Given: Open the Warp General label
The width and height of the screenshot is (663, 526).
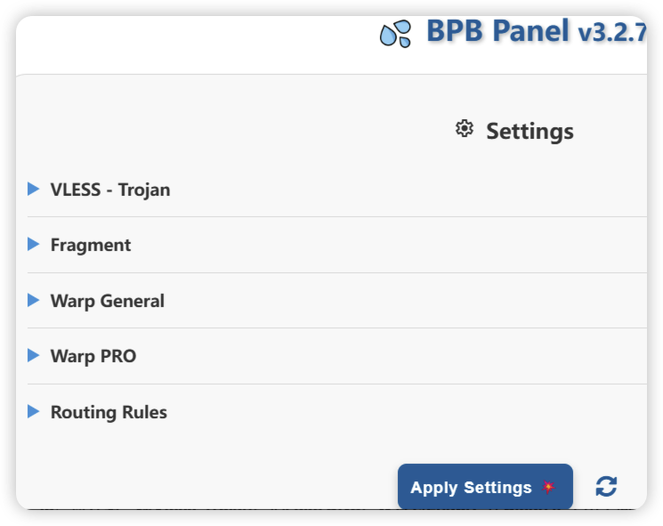Looking at the screenshot, I should (108, 301).
